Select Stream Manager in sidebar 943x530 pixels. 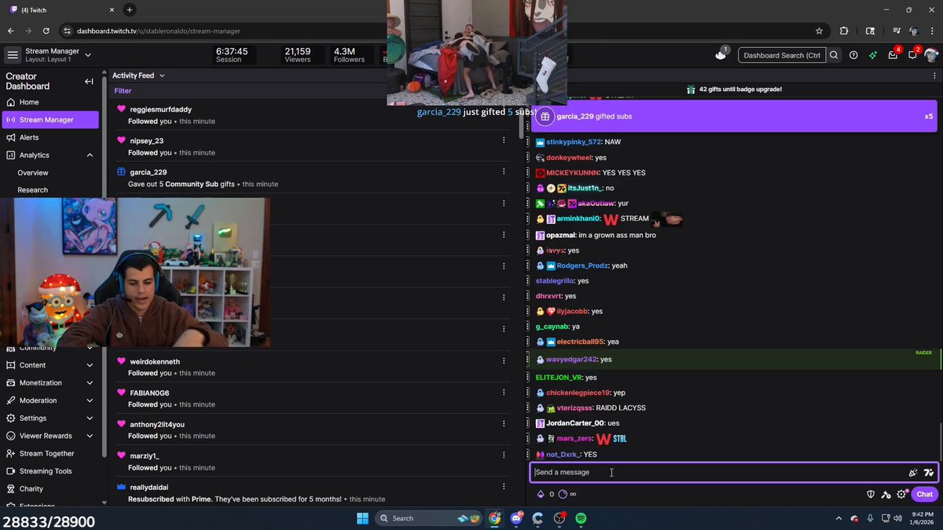point(50,120)
